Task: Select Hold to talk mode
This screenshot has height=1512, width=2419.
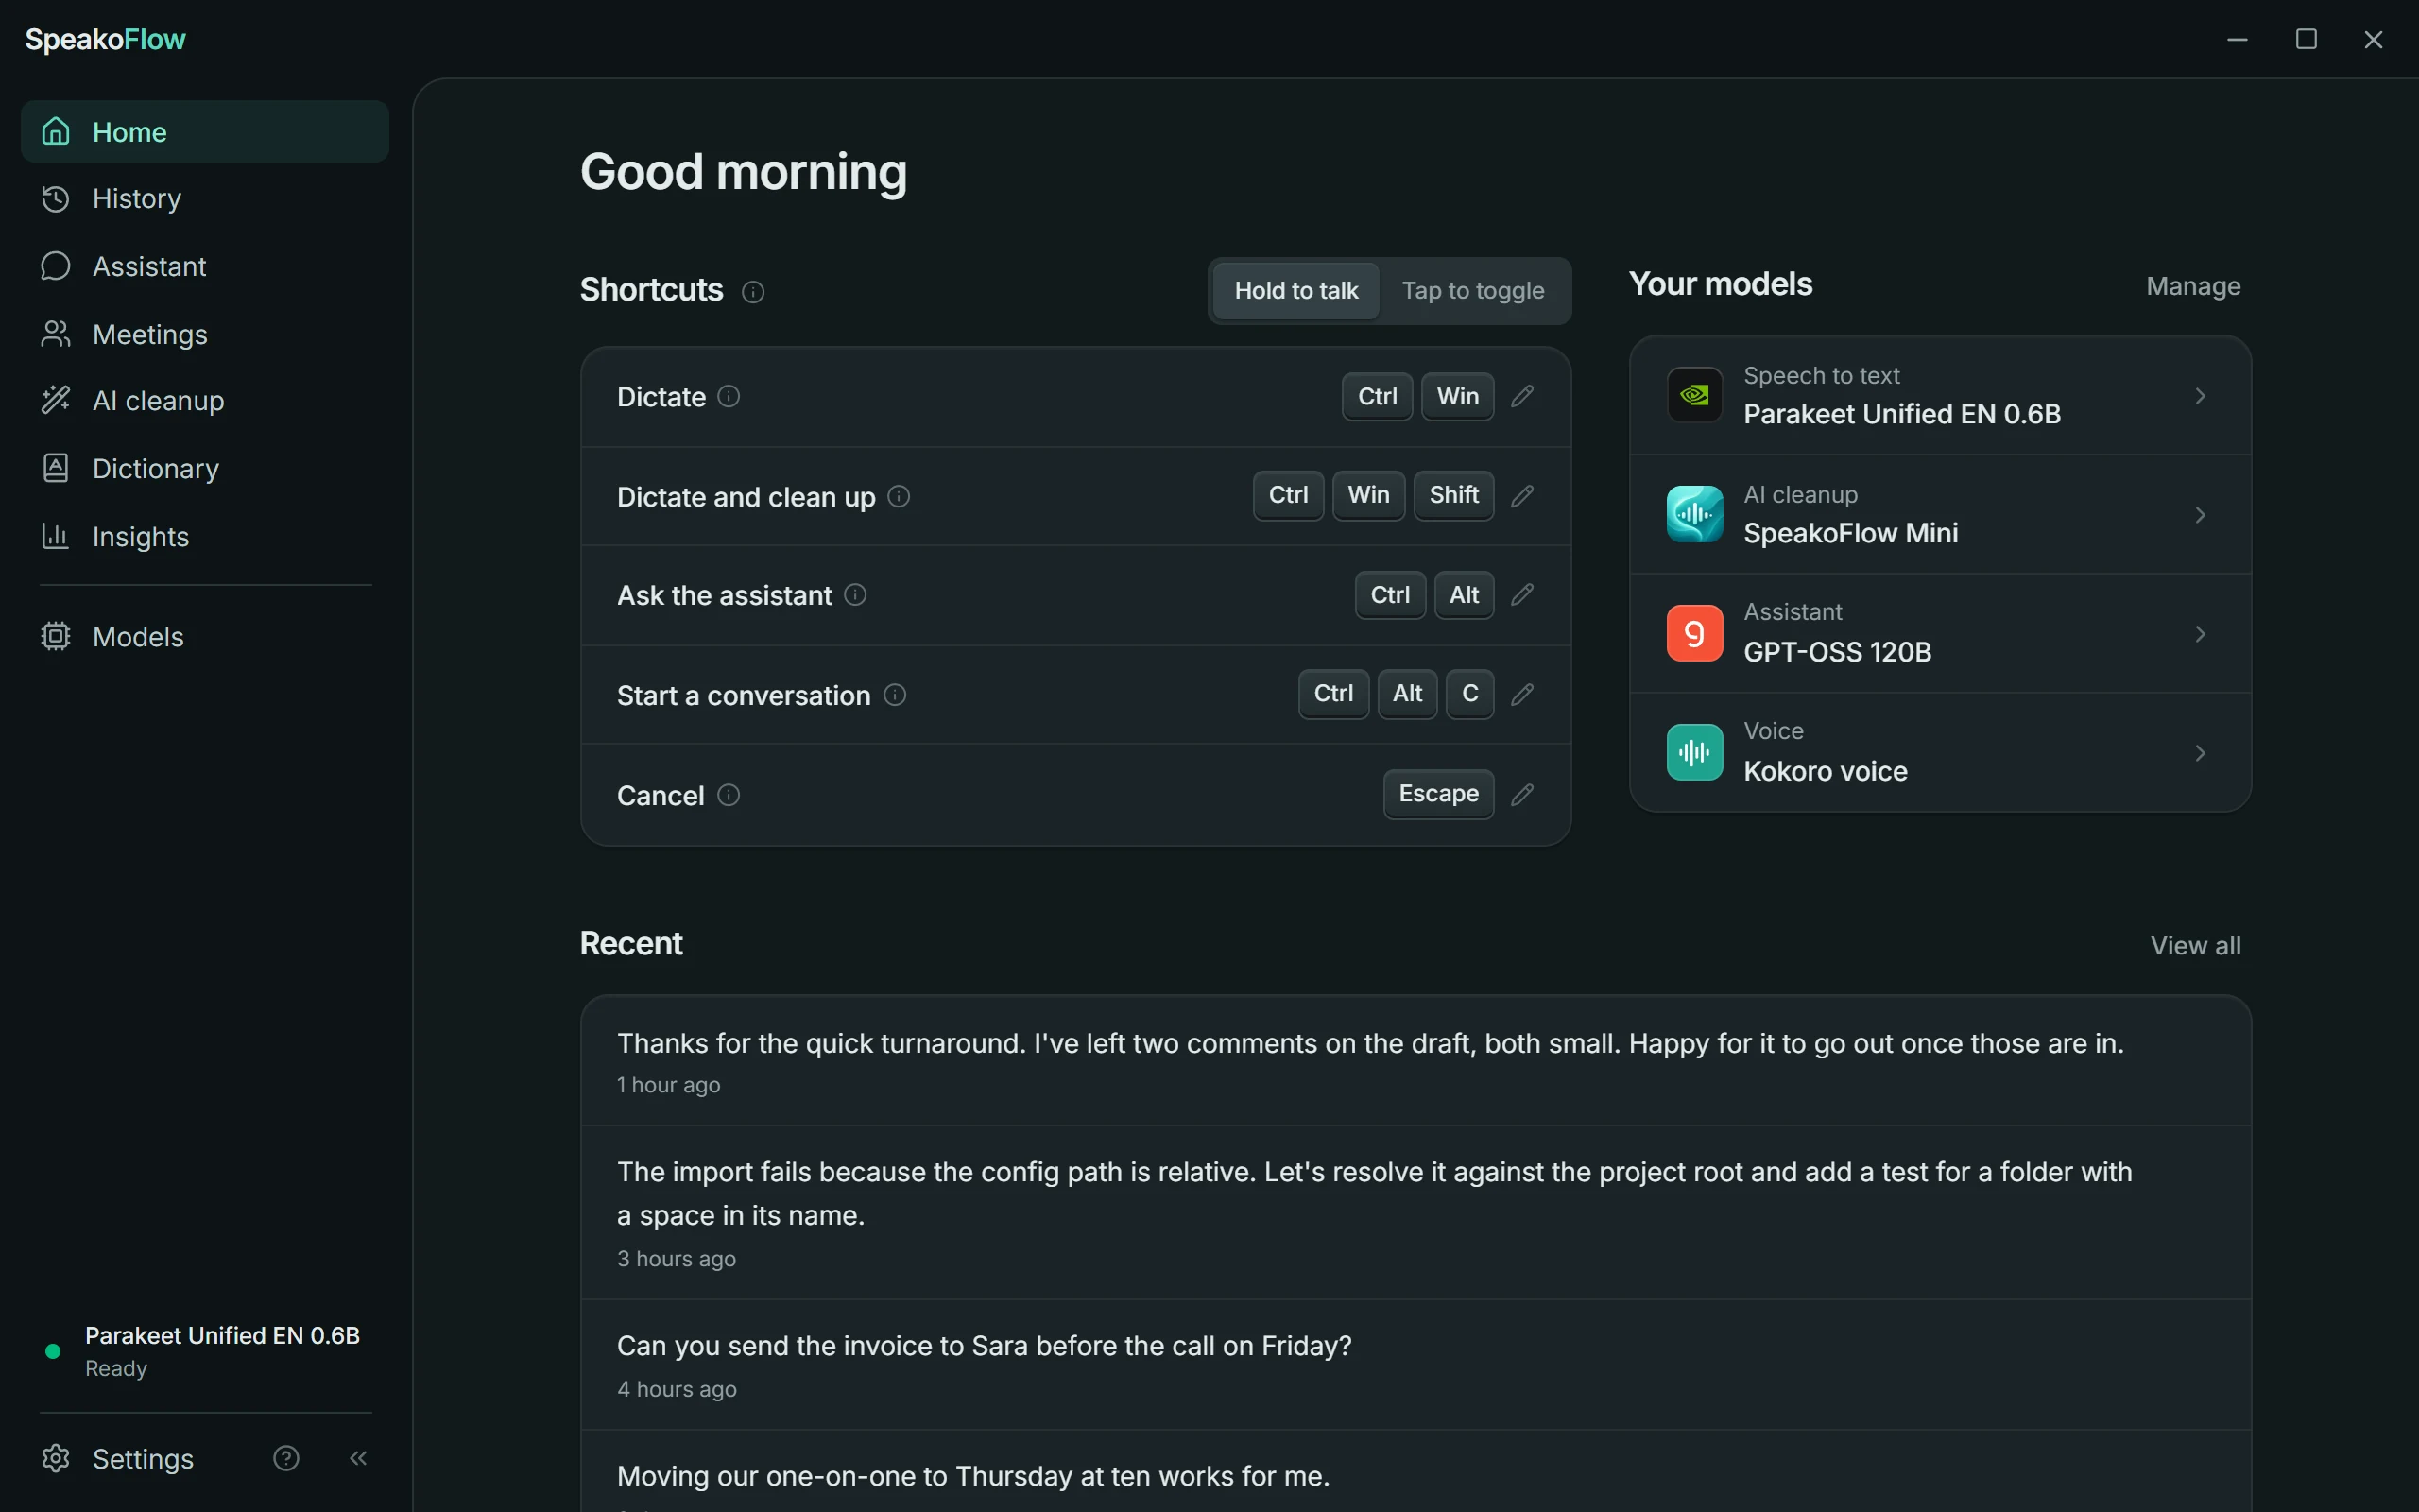Action: pyautogui.click(x=1295, y=291)
